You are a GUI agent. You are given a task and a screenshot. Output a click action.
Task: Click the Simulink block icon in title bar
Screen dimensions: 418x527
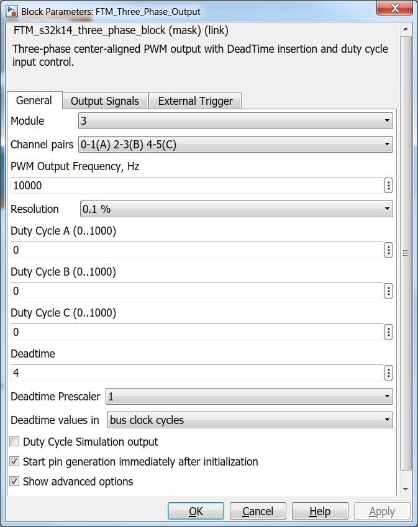pos(11,11)
